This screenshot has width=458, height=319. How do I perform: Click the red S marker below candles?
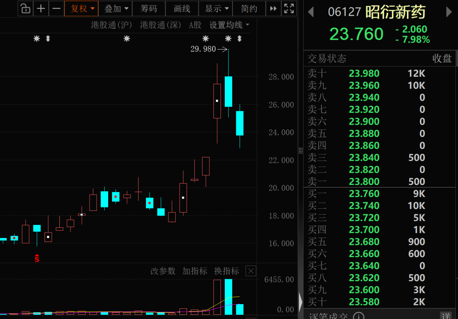(37, 258)
